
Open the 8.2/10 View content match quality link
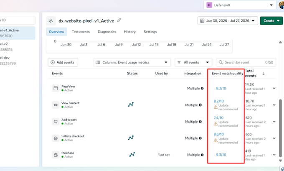[x=218, y=101]
